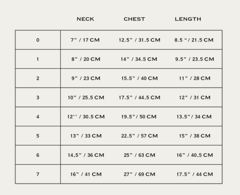Select length cell 16" / 40,5 CM
This screenshot has width=240, height=195.
195,155
